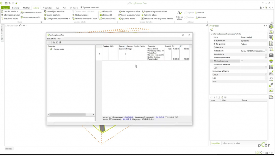
Task: Click Supprimer le groupe d'articles
Action: pyautogui.click(x=154, y=12)
